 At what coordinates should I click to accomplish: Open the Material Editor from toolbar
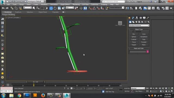158,8
